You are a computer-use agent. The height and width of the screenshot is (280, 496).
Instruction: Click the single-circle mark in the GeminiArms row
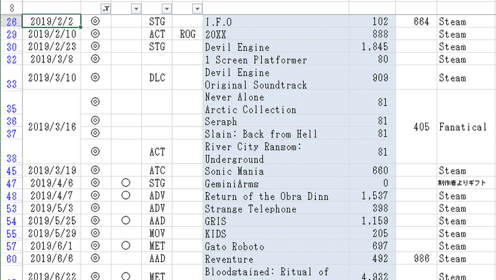coord(126,183)
